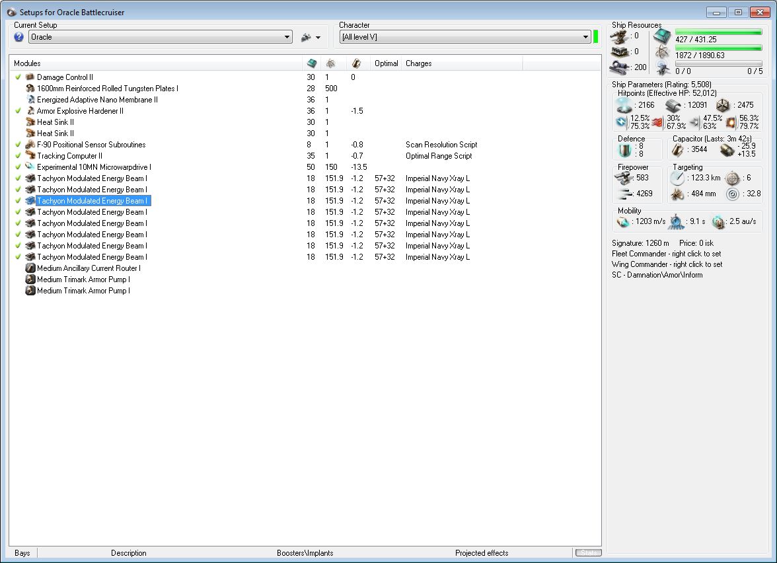Click the volley damage icon showing 4269
The height and width of the screenshot is (563, 777).
pos(626,194)
